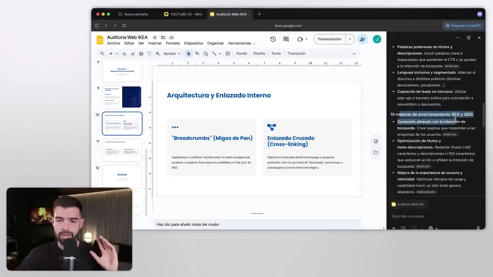Select the text box tool
The height and width of the screenshot is (277, 493).
(197, 54)
